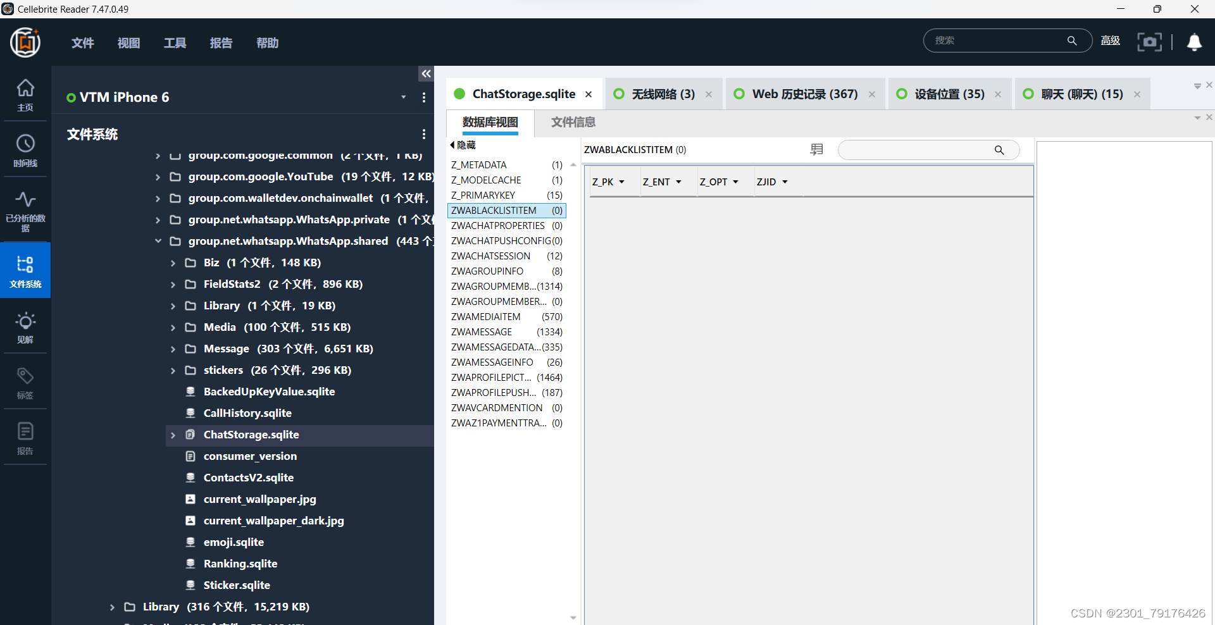Screen dimensions: 1215x625
Task: Open the VTM iPhone 6 options menu dots
Action: coord(424,97)
